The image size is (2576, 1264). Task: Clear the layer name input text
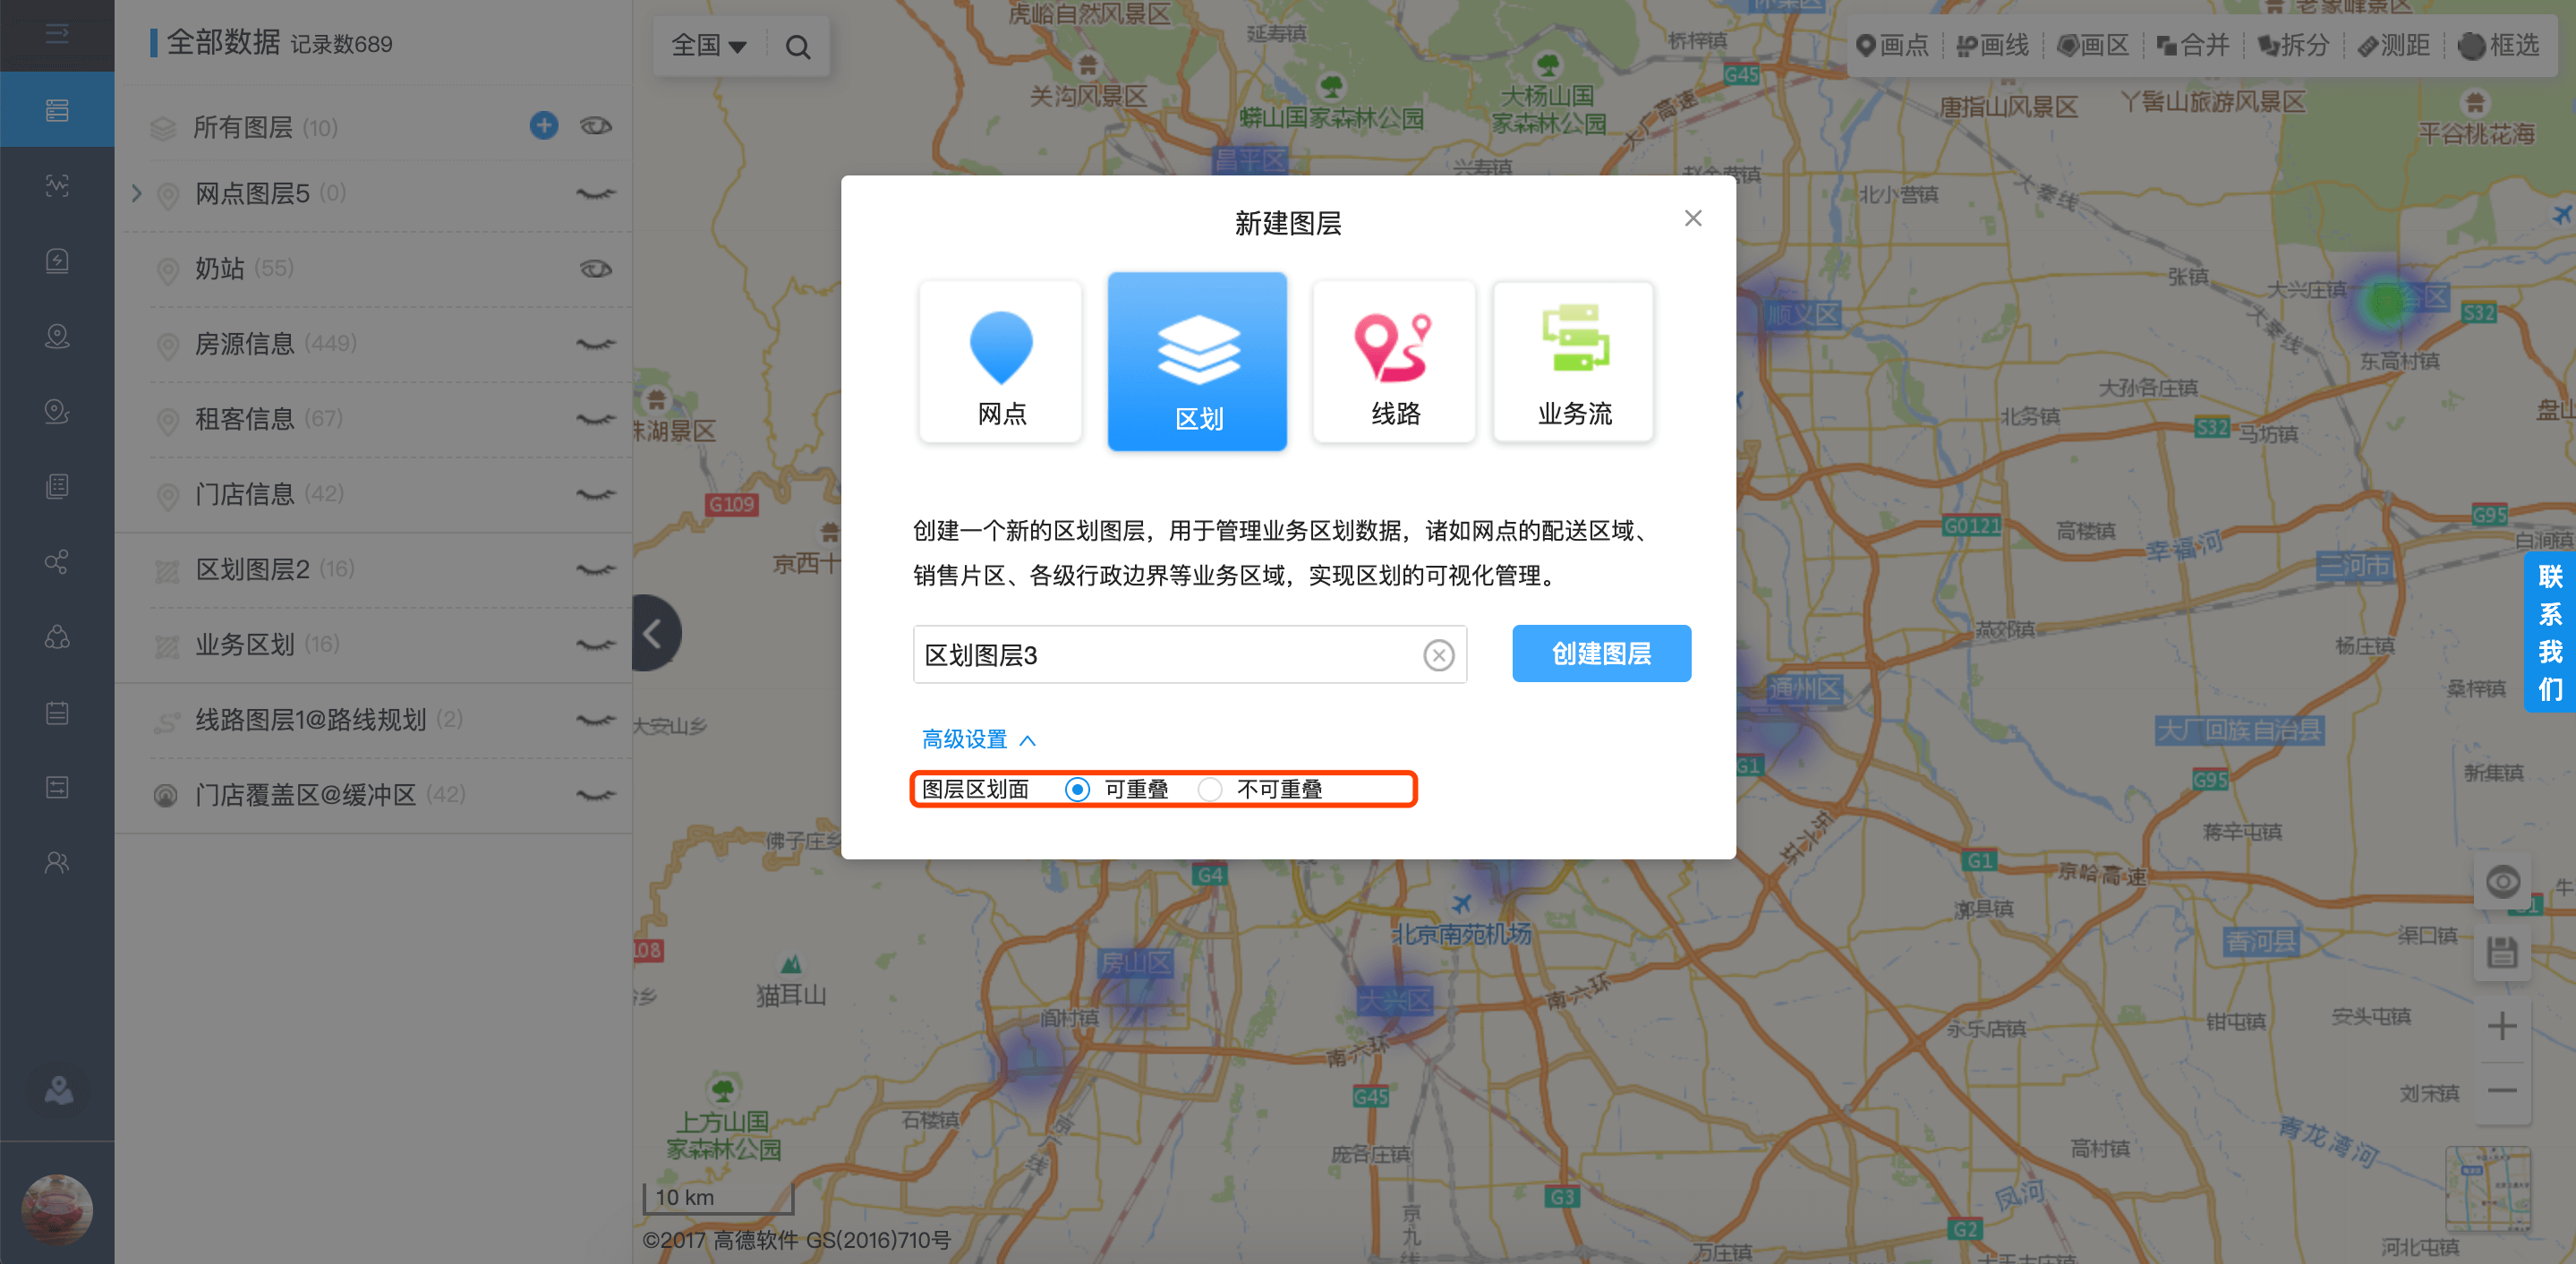point(1438,655)
